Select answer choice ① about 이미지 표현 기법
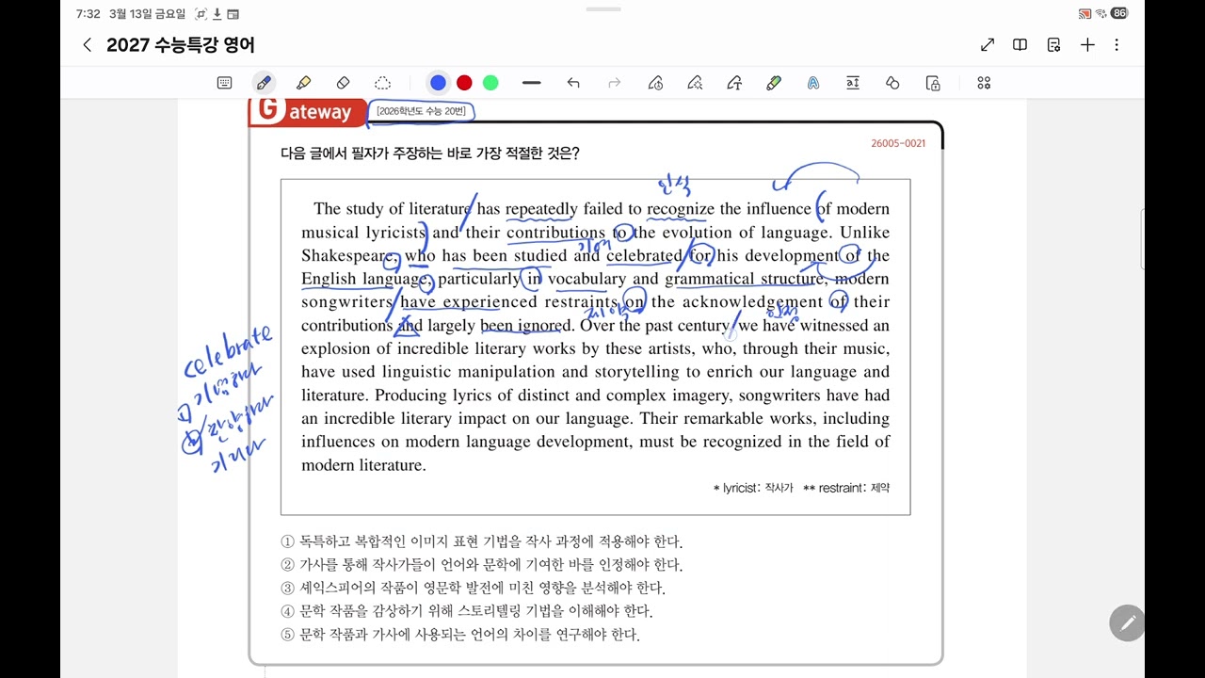This screenshot has height=678, width=1205. tap(482, 541)
